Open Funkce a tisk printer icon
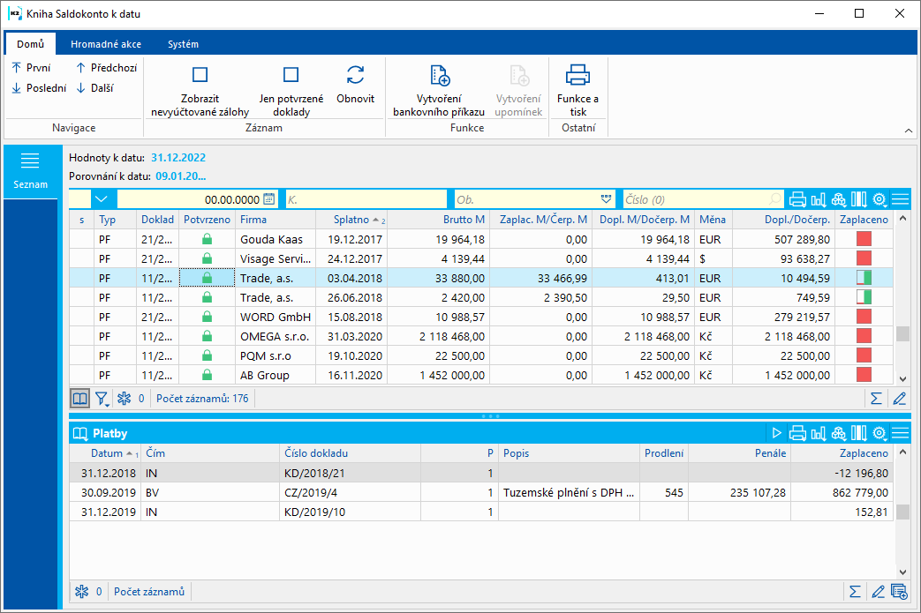This screenshot has height=613, width=921. (578, 75)
